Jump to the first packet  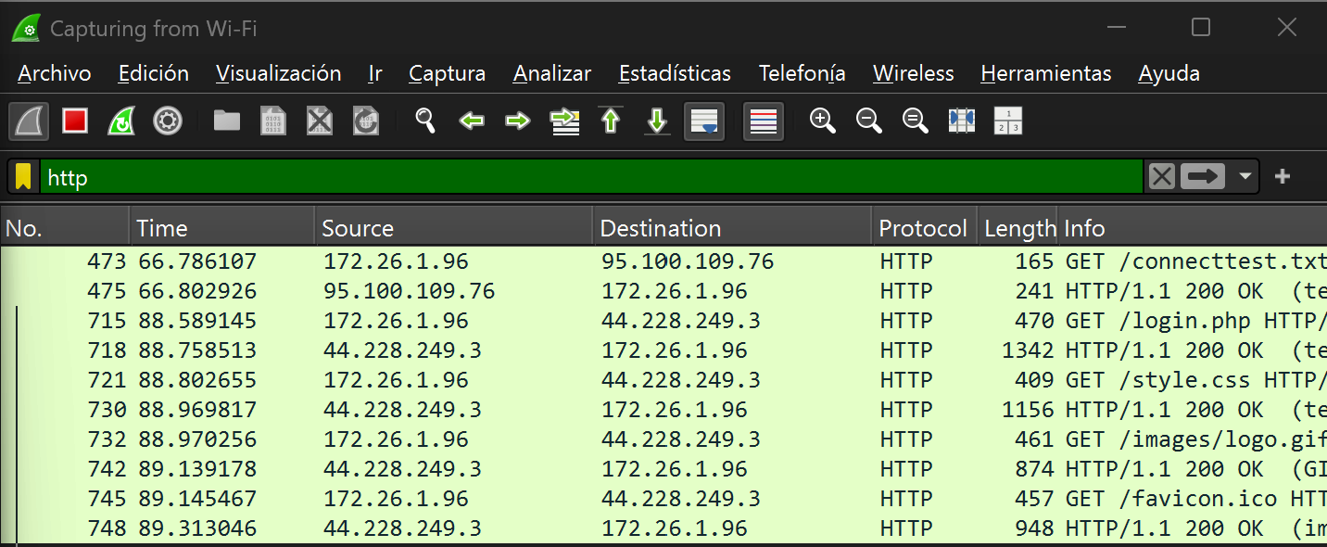pyautogui.click(x=611, y=121)
